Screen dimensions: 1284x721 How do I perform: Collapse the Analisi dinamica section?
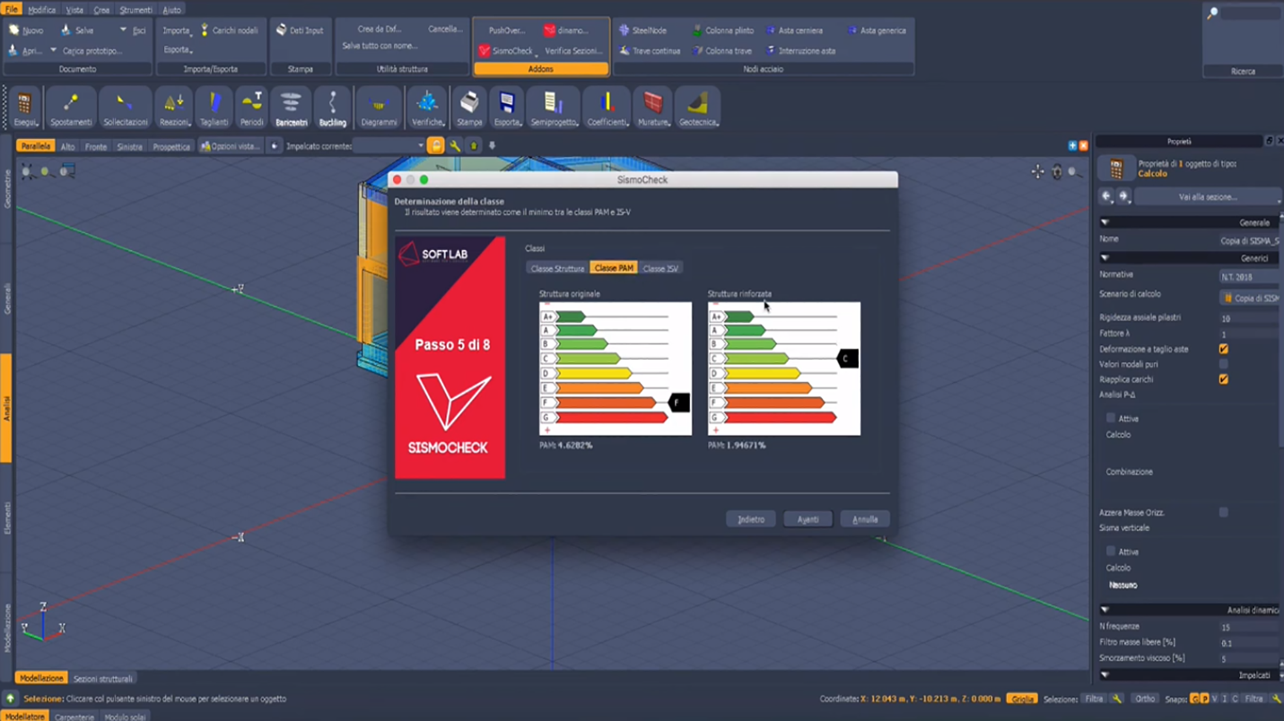click(1105, 610)
